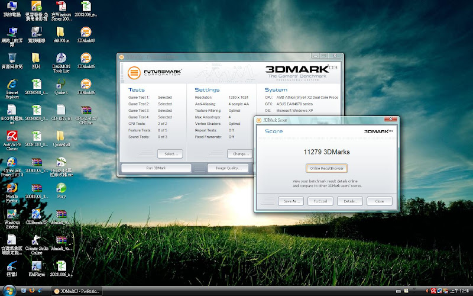Click the "Microsoft Windows XP" OS text
The image size is (473, 296).
[294, 111]
